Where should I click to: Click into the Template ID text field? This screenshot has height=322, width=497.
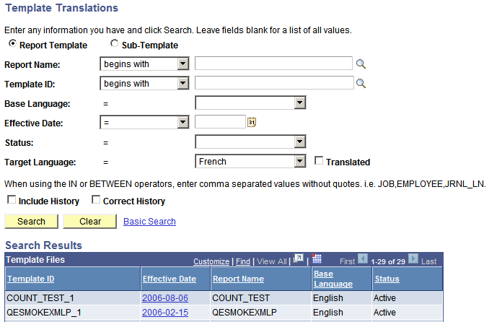274,84
